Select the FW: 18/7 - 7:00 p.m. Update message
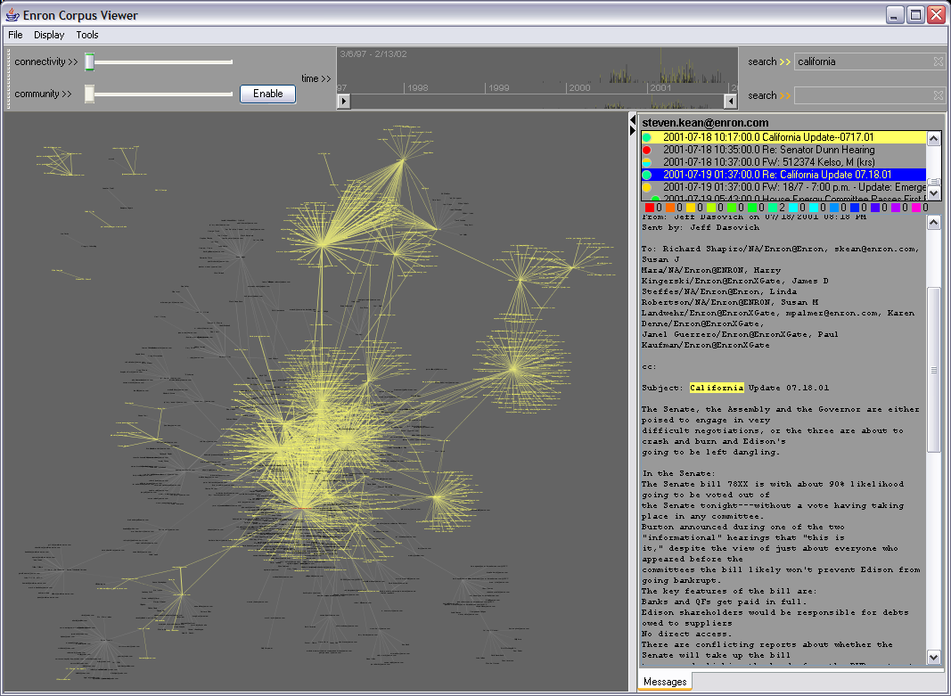 [784, 187]
